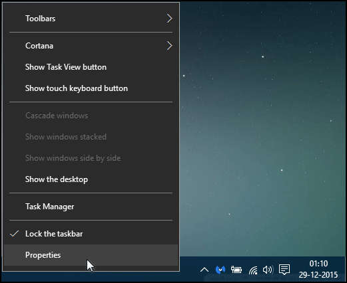Viewport: 347px width, 283px height.
Task: Open the clock showing 01:10
Action: [x=318, y=264]
